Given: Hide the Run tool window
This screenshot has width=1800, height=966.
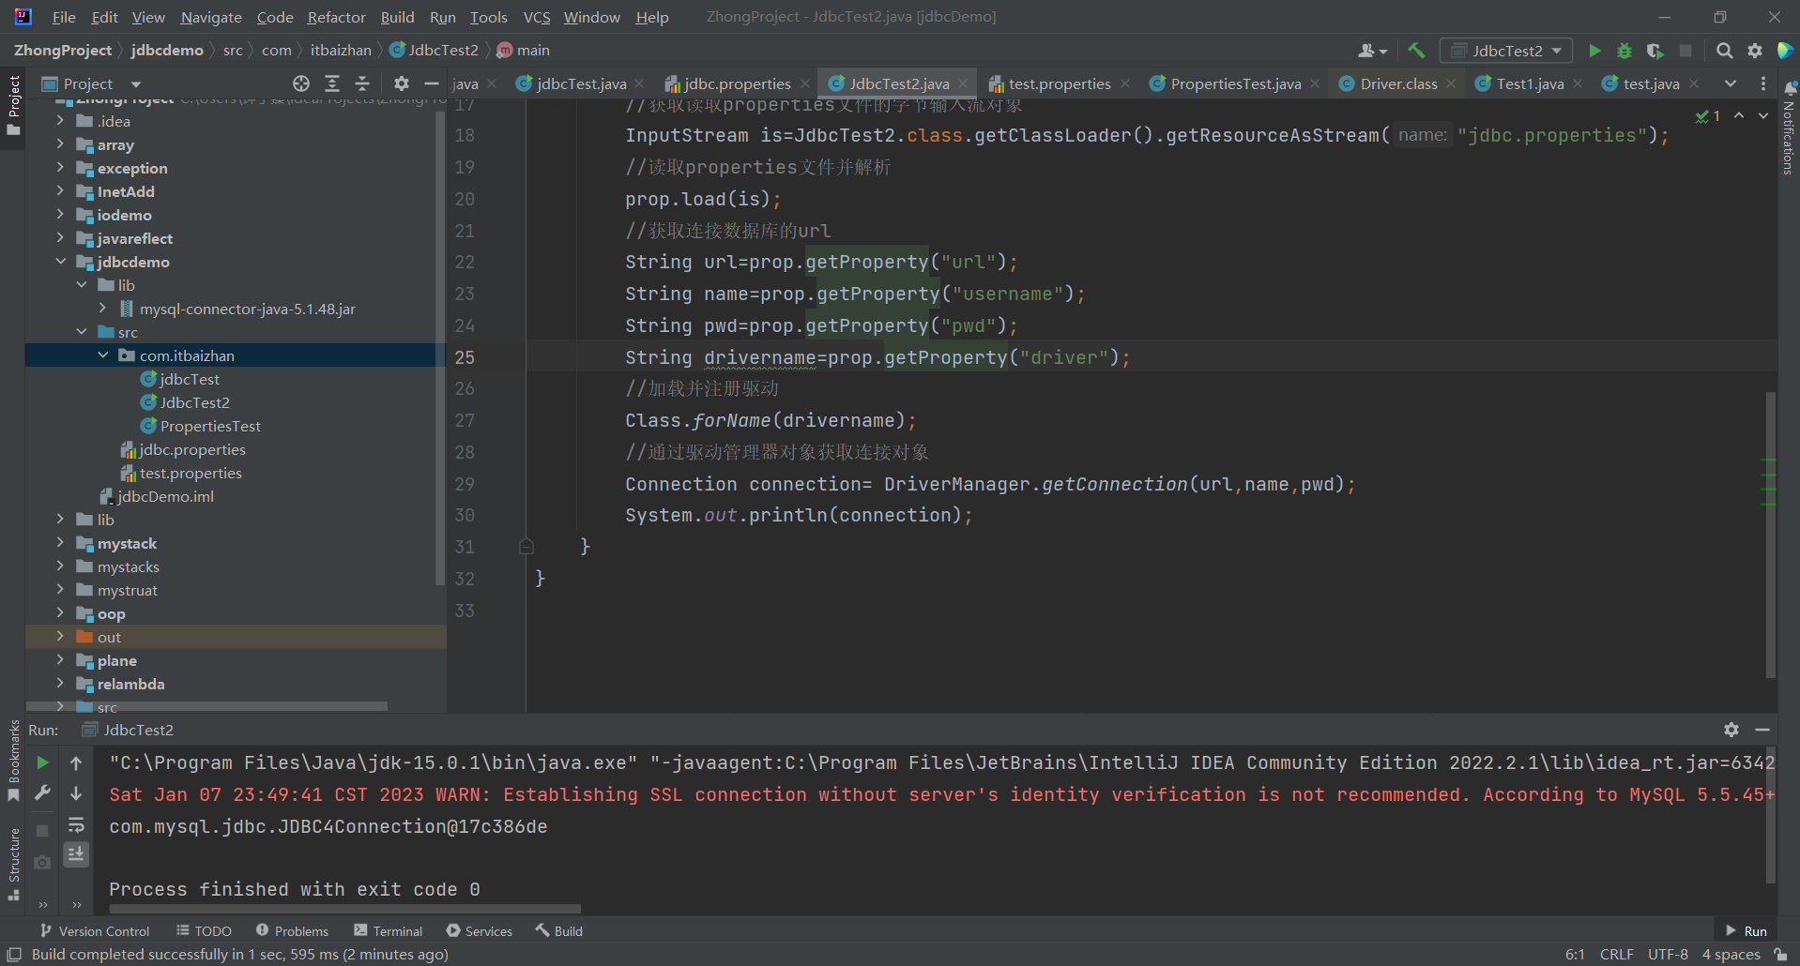Looking at the screenshot, I should [x=1762, y=730].
